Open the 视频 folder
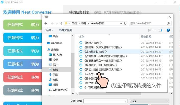 (53, 60)
